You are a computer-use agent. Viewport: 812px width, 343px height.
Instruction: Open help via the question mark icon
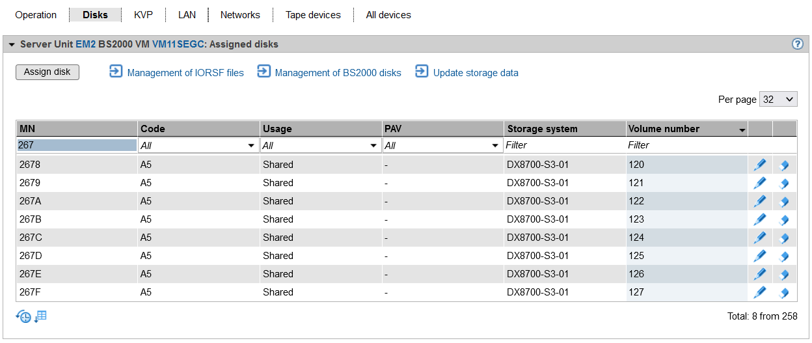(x=797, y=44)
